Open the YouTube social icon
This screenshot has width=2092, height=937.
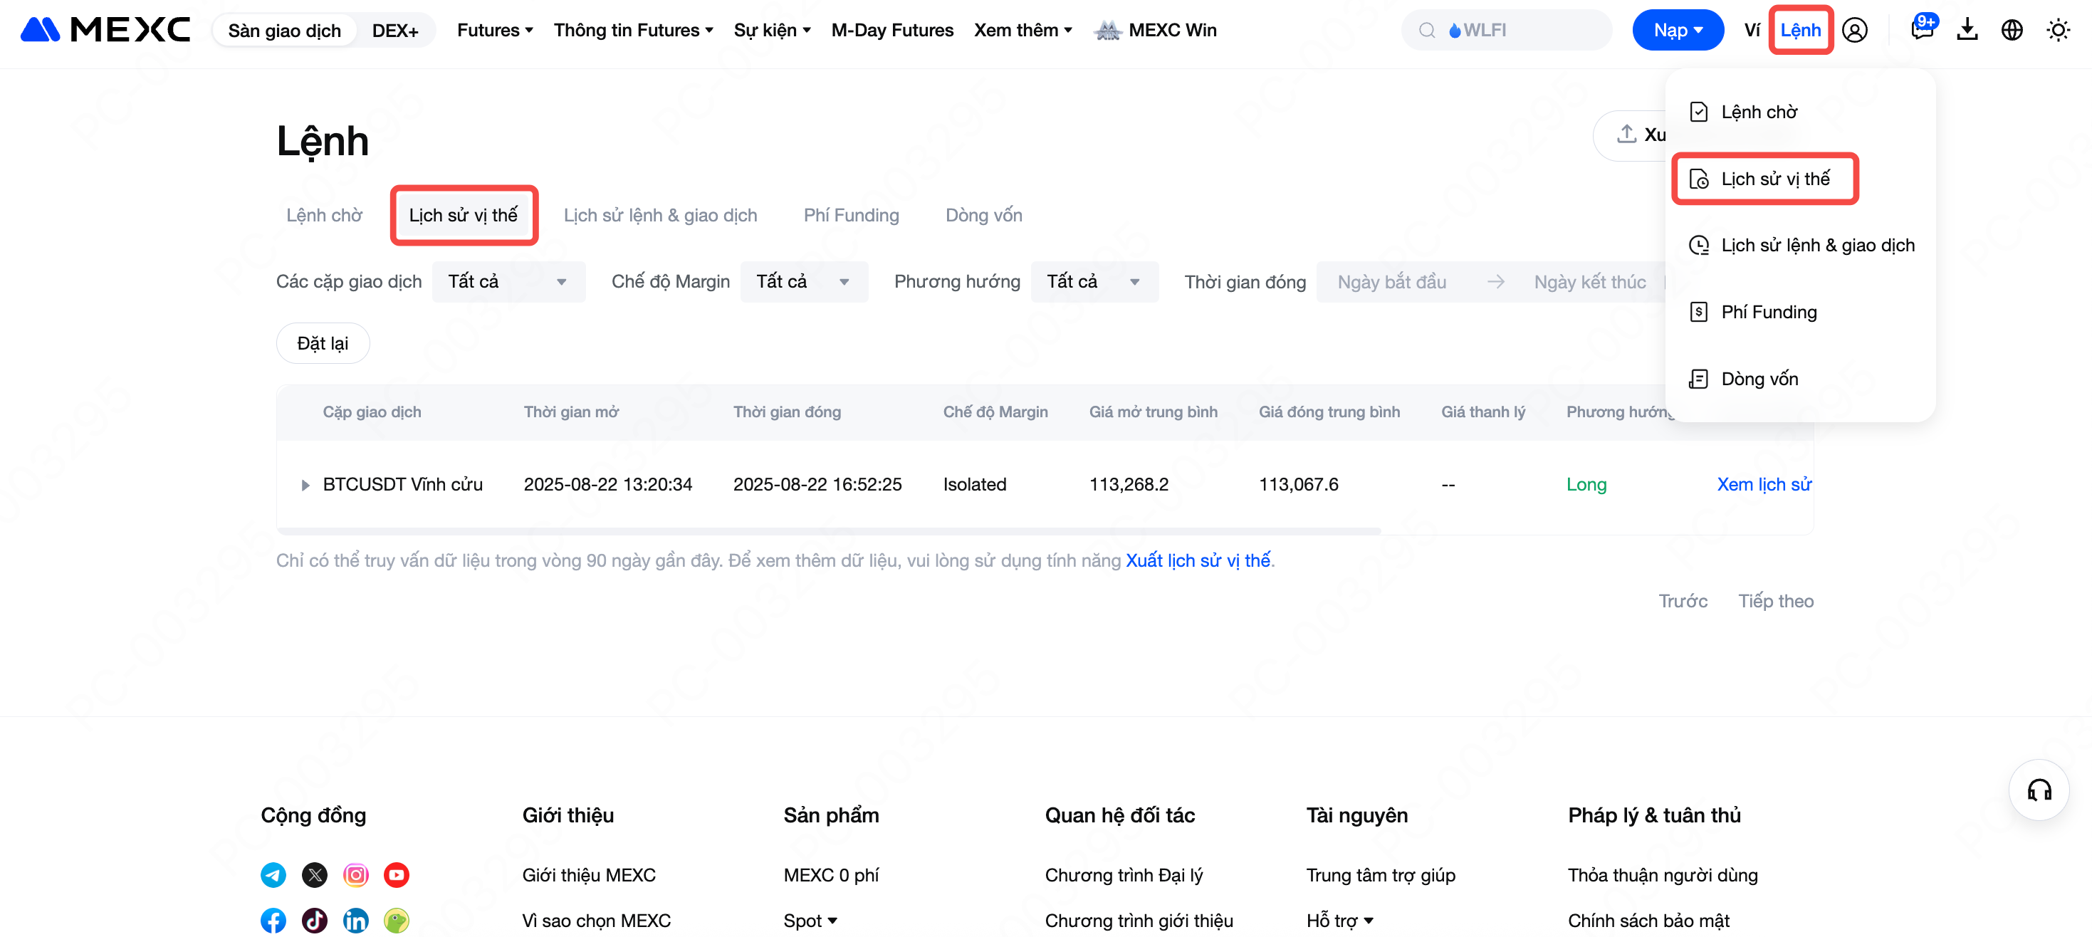(397, 874)
